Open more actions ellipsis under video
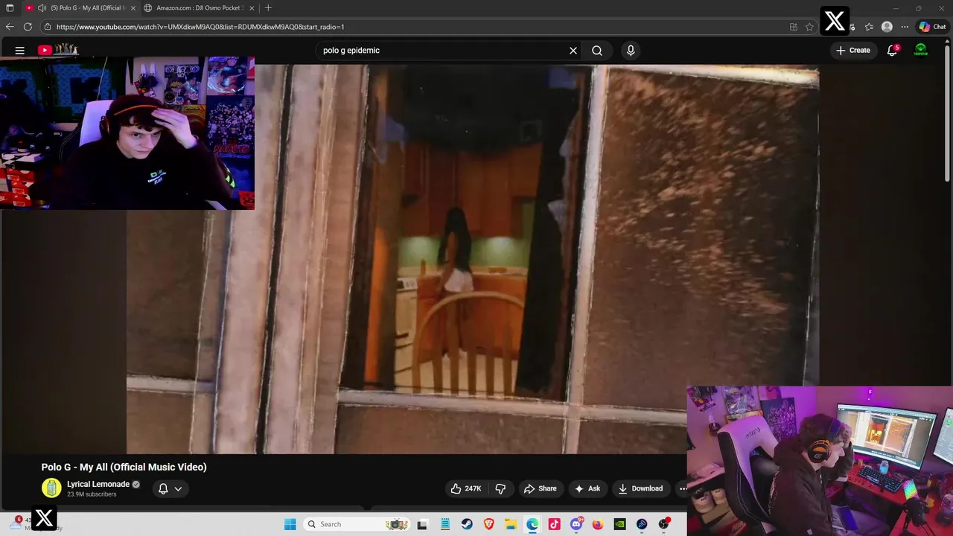Viewport: 953px width, 536px height. 683,488
